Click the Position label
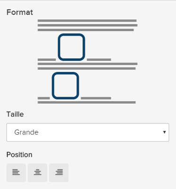The height and width of the screenshot is (189, 176). pos(19,155)
